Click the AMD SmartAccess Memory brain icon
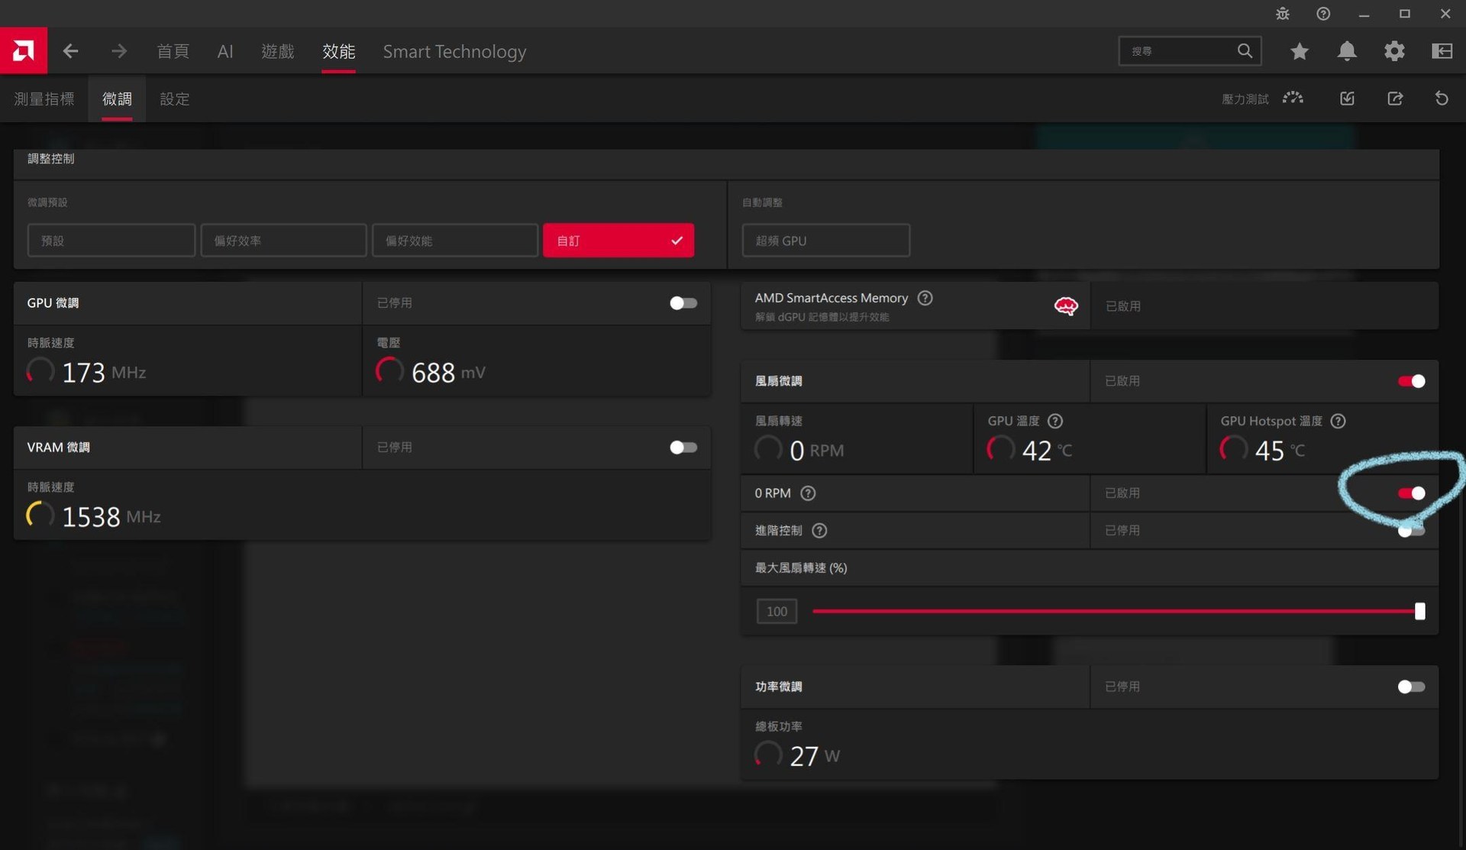Screen dimensions: 1466x850 (x=1066, y=305)
